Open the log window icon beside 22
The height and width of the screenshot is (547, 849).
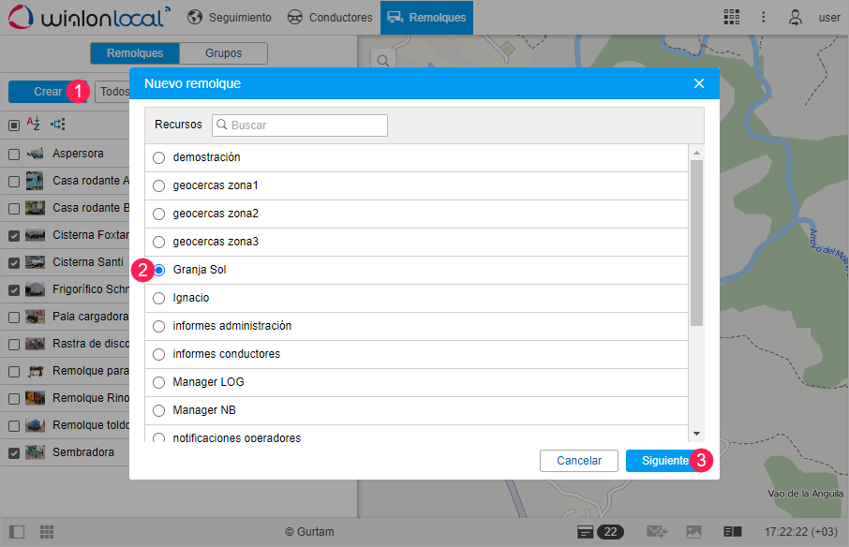586,532
